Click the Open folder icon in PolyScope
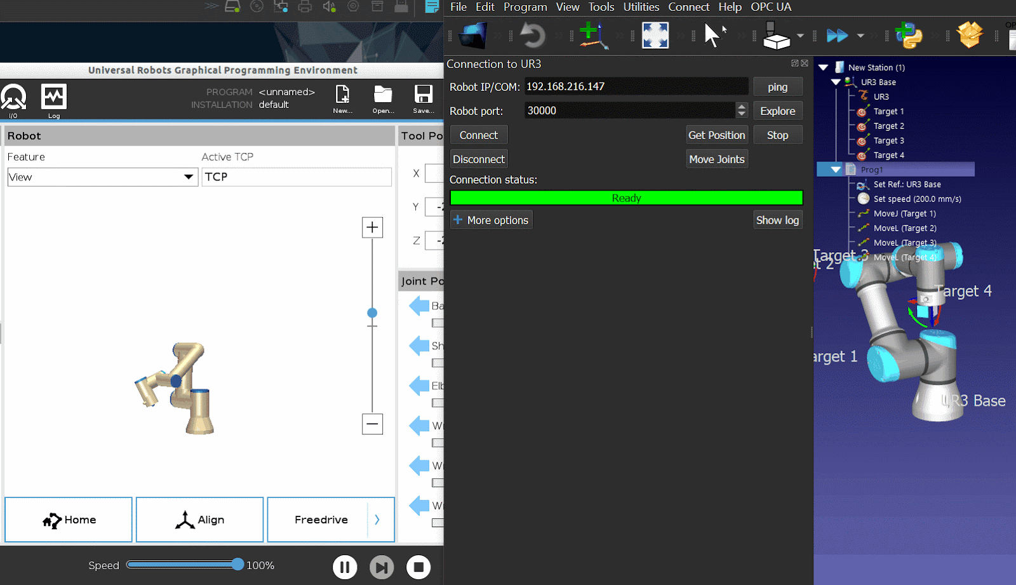 pos(383,99)
